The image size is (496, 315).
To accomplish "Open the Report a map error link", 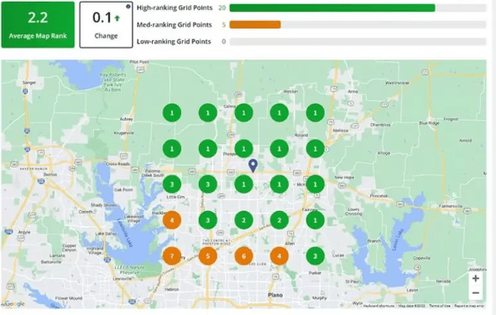I will 469,306.
